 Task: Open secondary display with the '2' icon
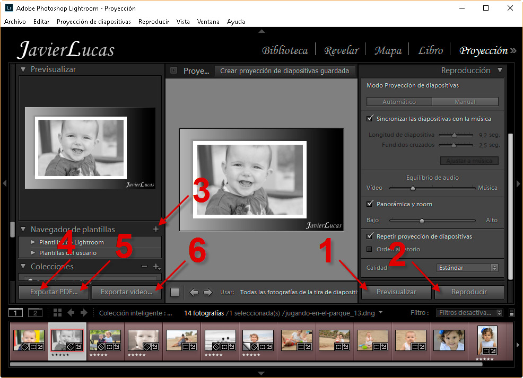coord(35,312)
